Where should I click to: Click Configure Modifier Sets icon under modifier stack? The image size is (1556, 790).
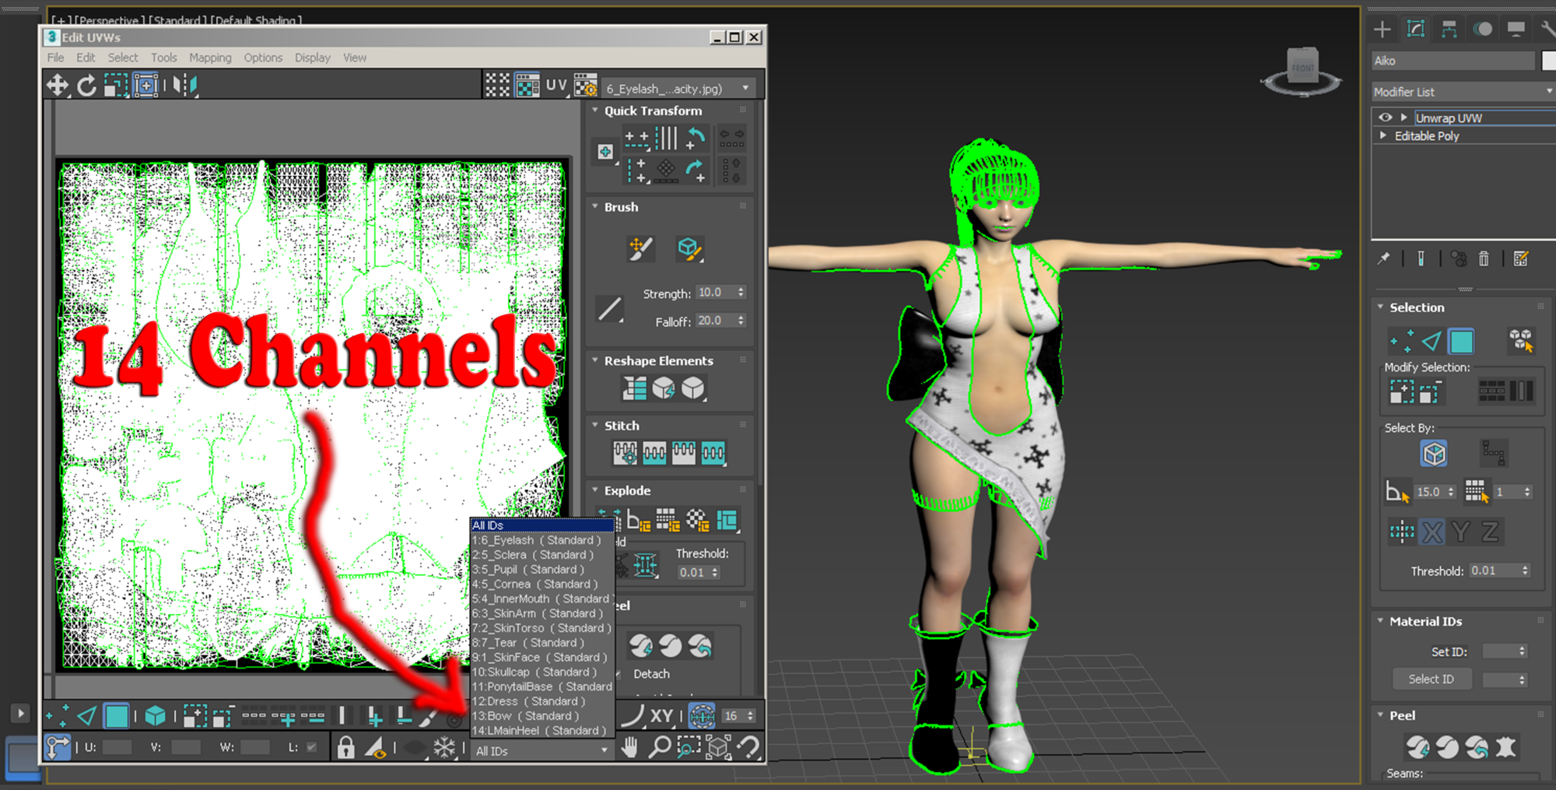1521,258
